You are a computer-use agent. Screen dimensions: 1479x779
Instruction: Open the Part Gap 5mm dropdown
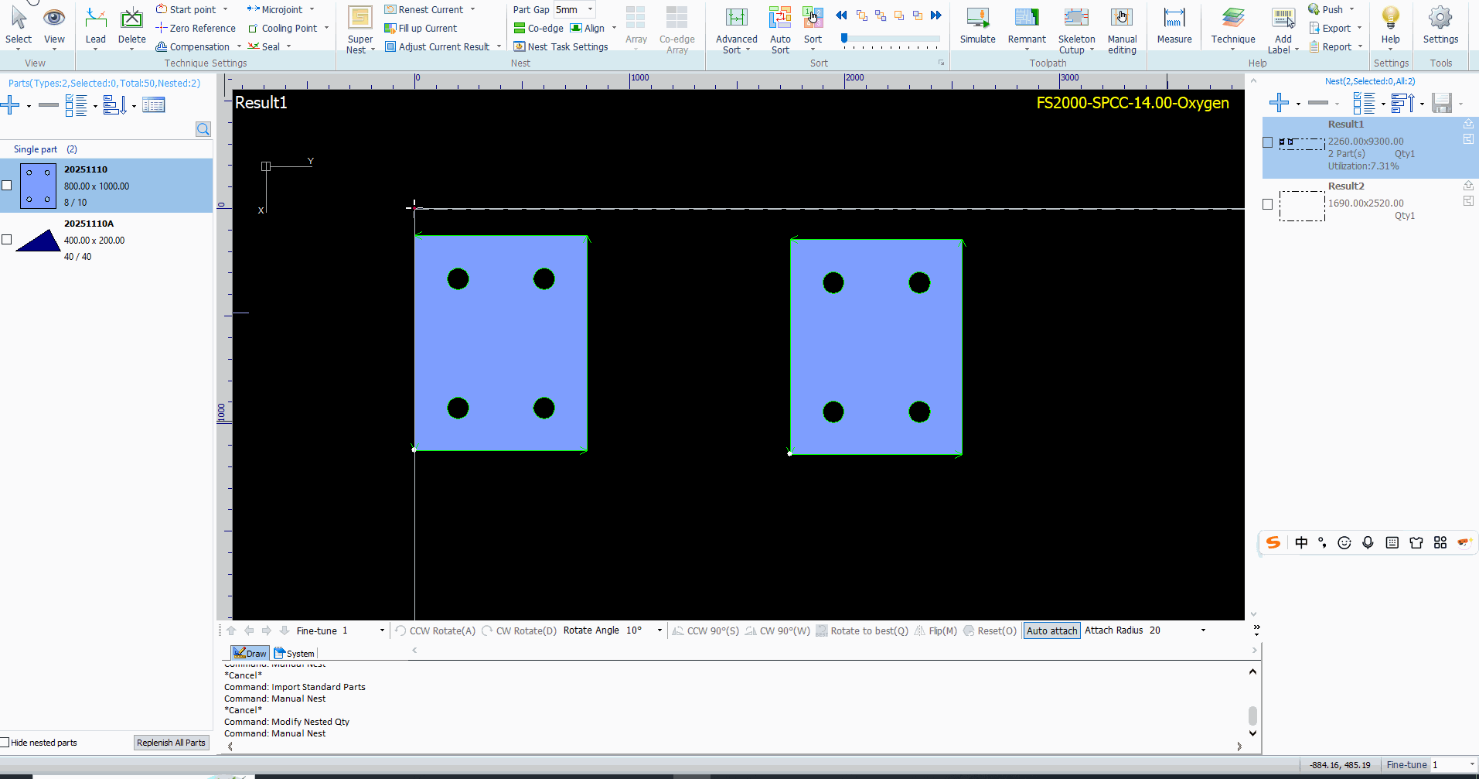coord(590,9)
